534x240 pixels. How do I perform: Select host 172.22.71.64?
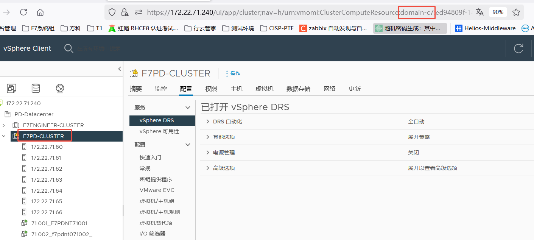[47, 191]
